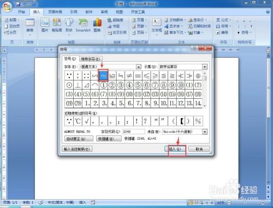
Task: Insert a page break (分页)
Action: click(x=10, y=32)
